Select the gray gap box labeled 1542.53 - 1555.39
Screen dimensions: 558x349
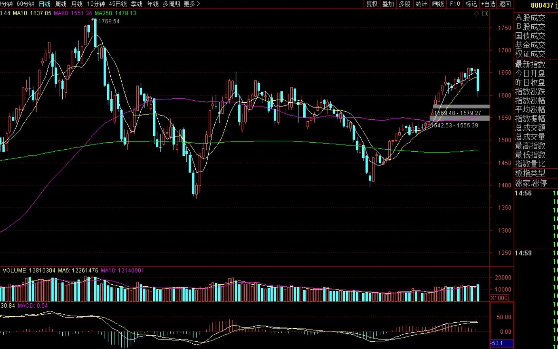tap(460, 119)
